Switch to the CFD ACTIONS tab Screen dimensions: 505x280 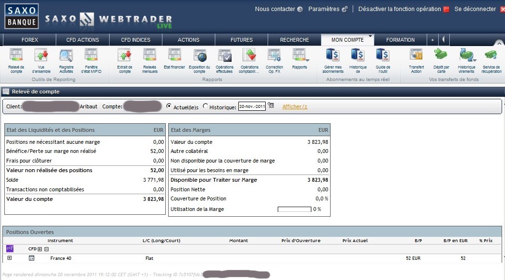[x=83, y=40]
